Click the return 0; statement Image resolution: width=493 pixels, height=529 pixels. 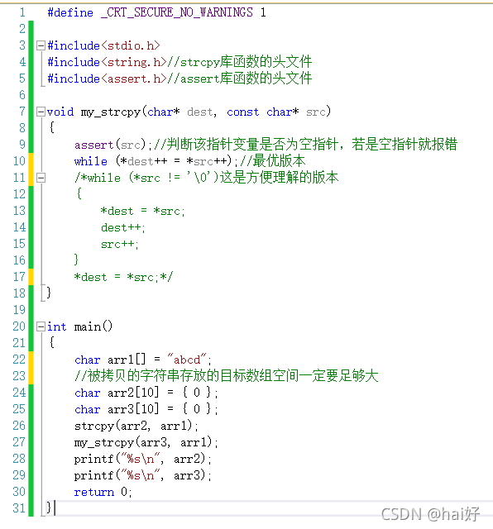(x=103, y=492)
